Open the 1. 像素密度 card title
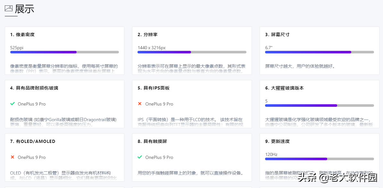 point(22,35)
